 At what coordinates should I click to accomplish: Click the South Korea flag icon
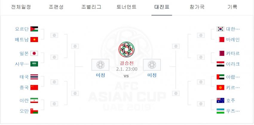point(220,29)
